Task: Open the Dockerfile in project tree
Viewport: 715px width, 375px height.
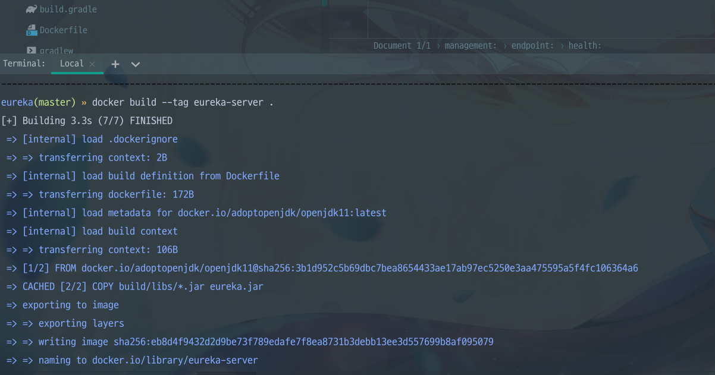Action: (x=63, y=30)
